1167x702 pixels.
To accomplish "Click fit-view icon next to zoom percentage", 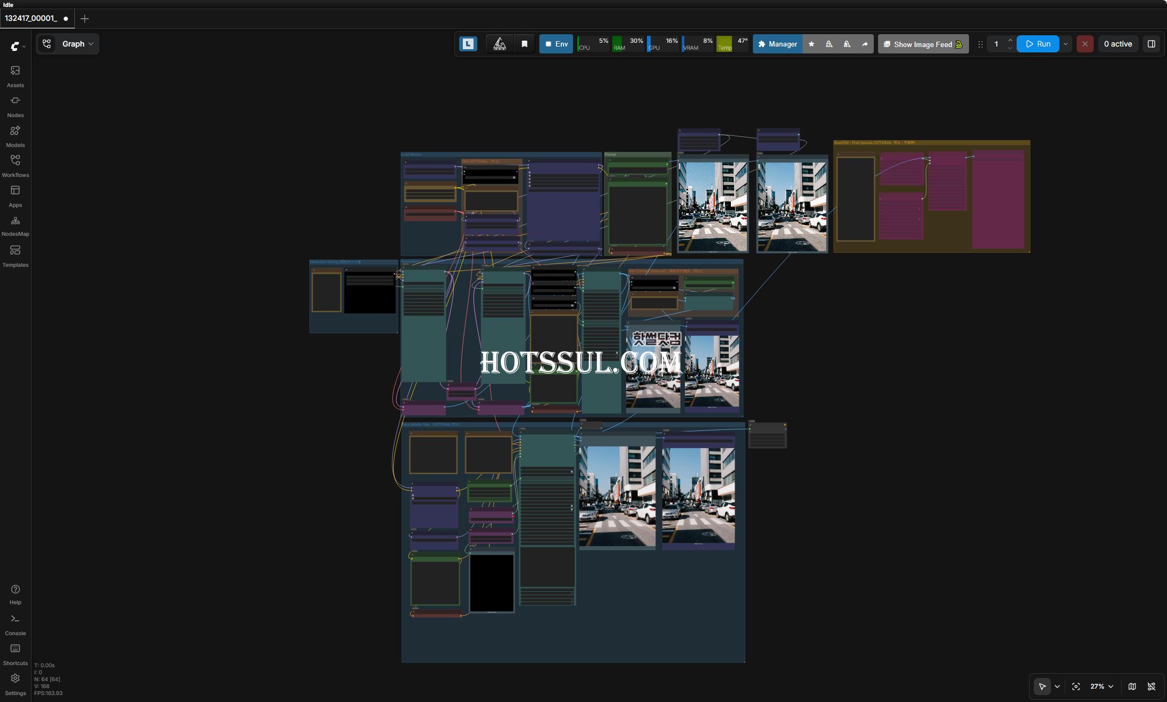I will click(x=1076, y=686).
